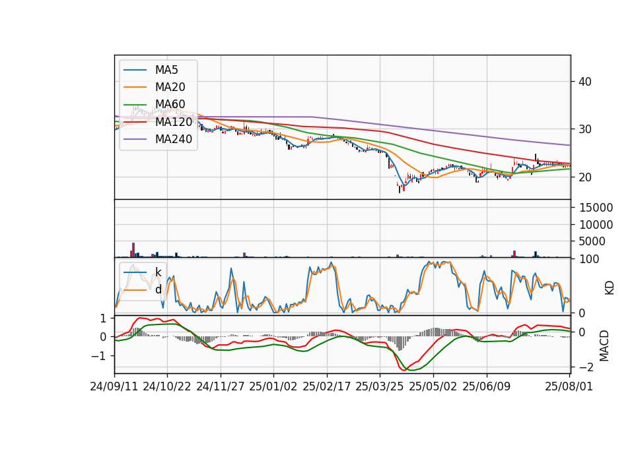This screenshot has width=634, height=455.
Task: Click the MA5 legend label
Action: pos(166,70)
